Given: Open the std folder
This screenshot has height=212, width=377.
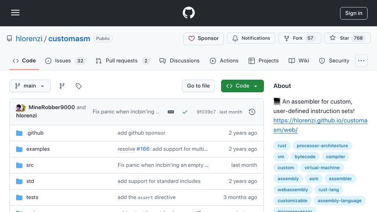Looking at the screenshot, I should coord(30,181).
